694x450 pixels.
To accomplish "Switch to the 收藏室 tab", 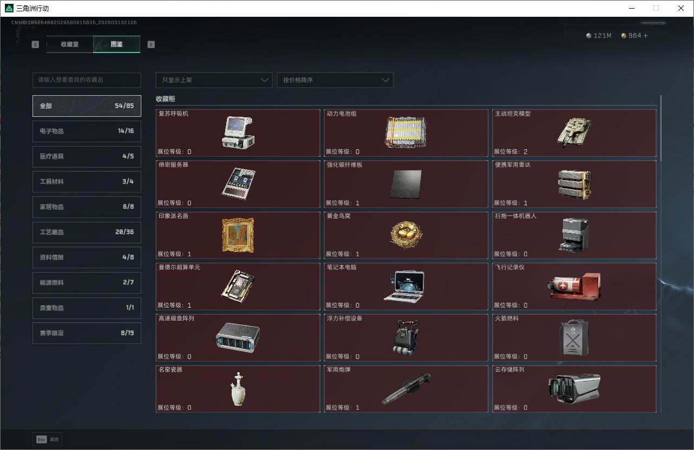I will click(70, 44).
